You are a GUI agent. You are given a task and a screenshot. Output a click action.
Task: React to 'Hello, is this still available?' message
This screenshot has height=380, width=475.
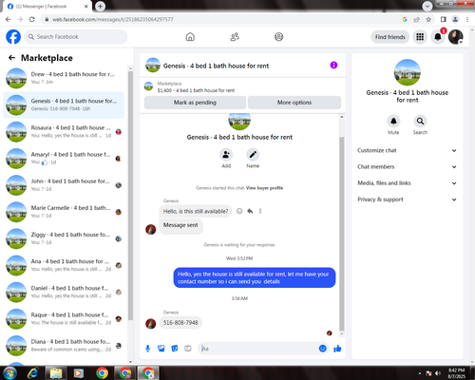(x=239, y=211)
